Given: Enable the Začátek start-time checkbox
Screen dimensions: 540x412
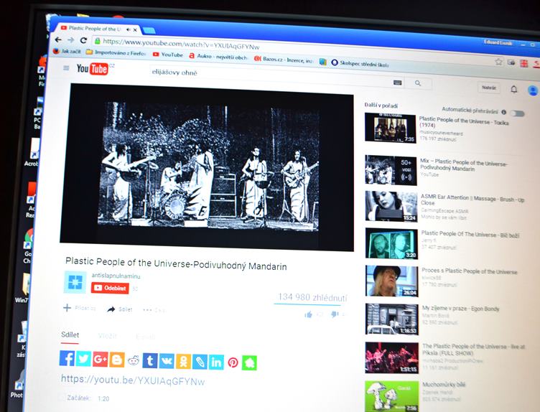Looking at the screenshot, I should point(62,398).
